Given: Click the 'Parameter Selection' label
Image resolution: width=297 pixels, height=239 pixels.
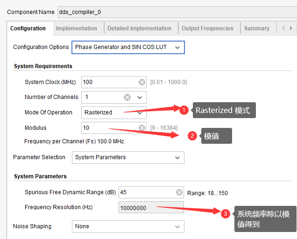Looking at the screenshot, I should click(39, 157).
